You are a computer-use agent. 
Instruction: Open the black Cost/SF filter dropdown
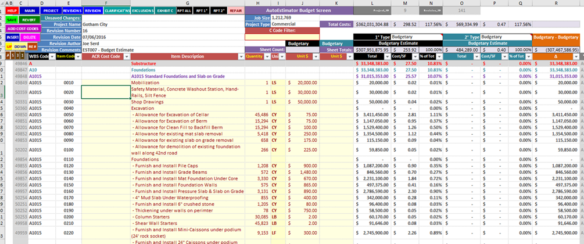point(415,56)
